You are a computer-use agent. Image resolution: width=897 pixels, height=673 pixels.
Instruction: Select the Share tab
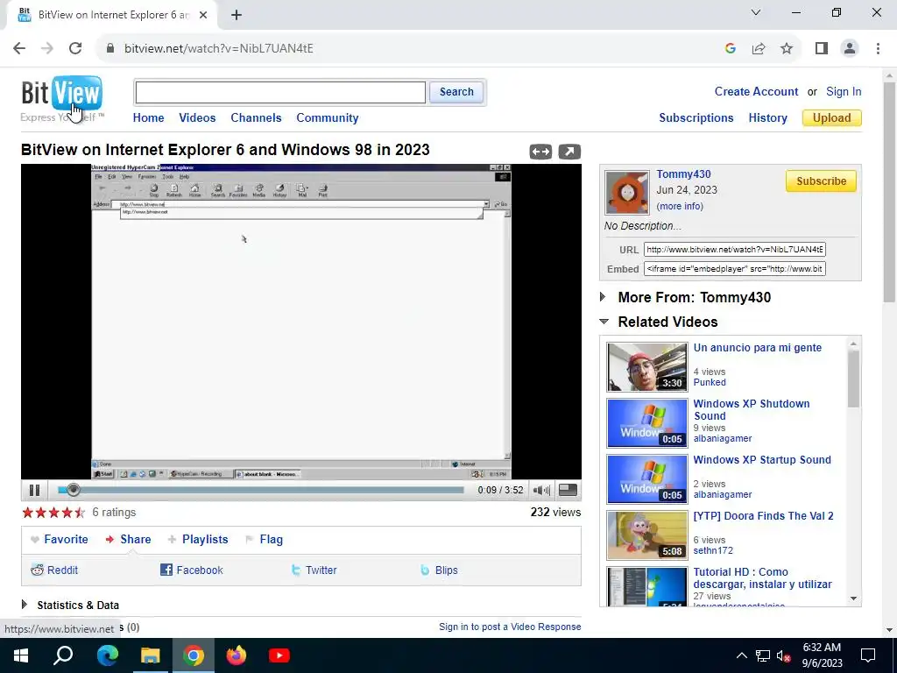[x=129, y=539]
